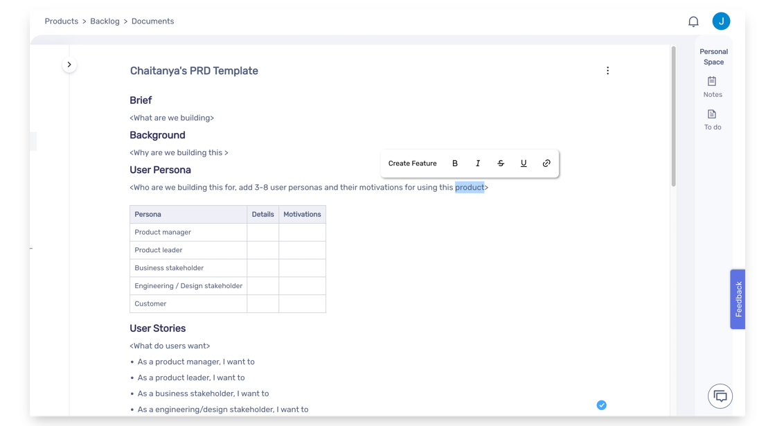
Task: Click the blue checkmark saved indicator
Action: click(x=602, y=405)
